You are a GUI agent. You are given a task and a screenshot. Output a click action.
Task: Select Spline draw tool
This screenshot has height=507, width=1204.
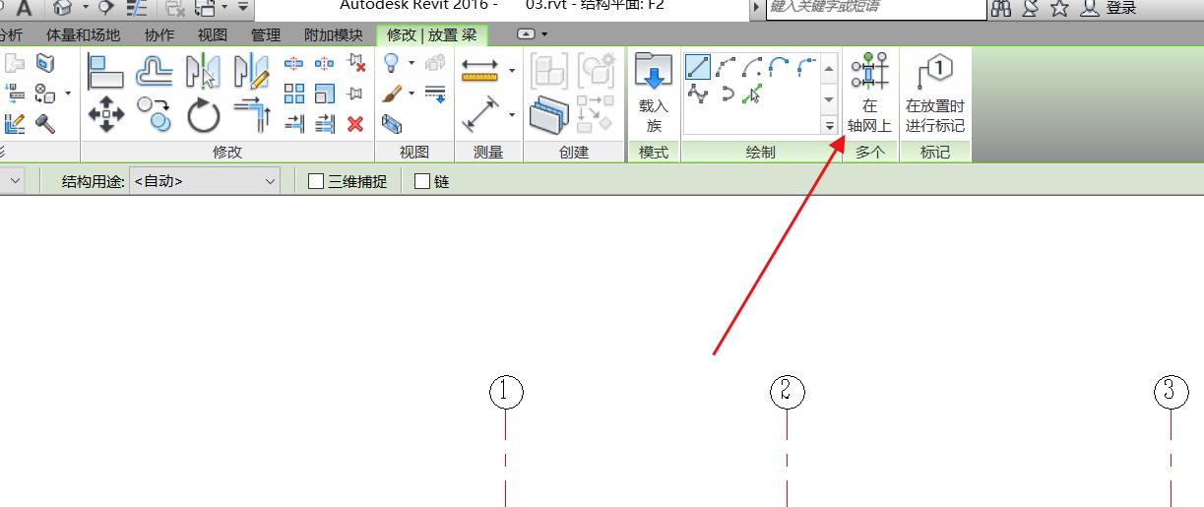pos(698,95)
